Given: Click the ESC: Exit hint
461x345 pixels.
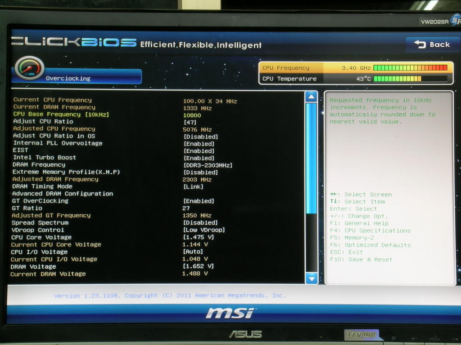Looking at the screenshot, I should (346, 252).
